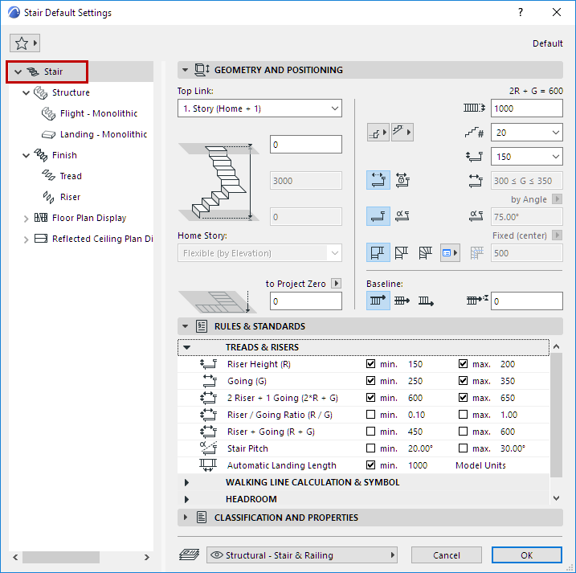This screenshot has height=573, width=576.
Task: Click the locked going icon
Action: (x=402, y=180)
